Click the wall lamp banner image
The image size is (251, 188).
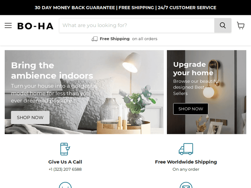206,92
